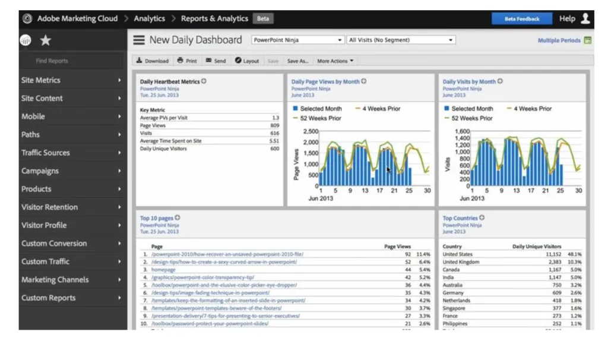Open the Daily Visits by Month report title
Screen dimensions: 608x341
(x=469, y=81)
